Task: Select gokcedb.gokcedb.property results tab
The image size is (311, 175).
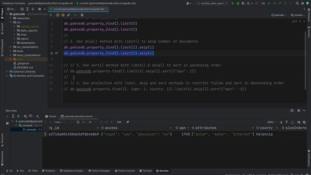Action: coord(78,116)
